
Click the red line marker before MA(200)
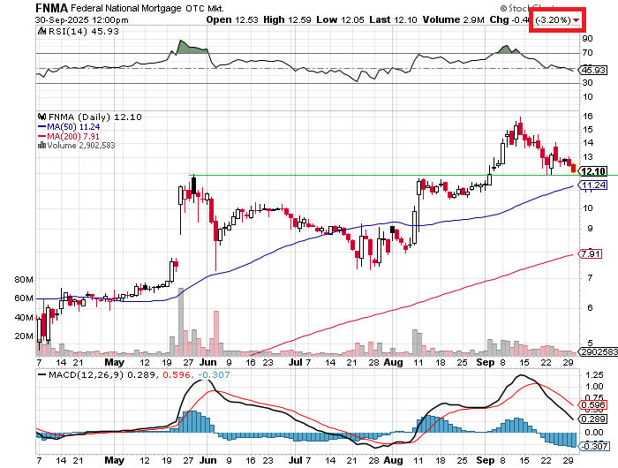pyautogui.click(x=41, y=136)
